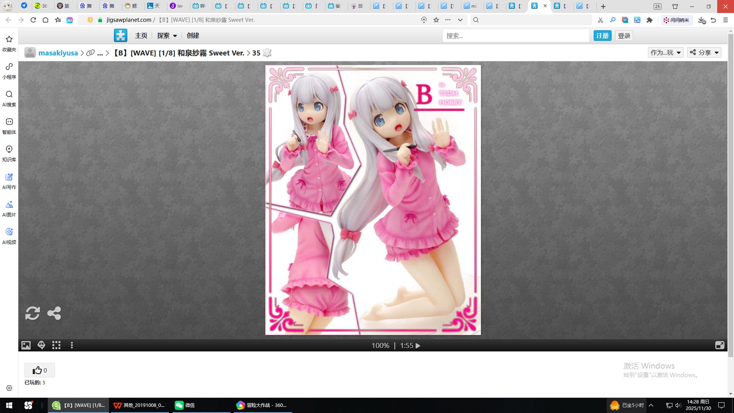Open the 创建 menu item
The image size is (734, 413).
click(193, 36)
